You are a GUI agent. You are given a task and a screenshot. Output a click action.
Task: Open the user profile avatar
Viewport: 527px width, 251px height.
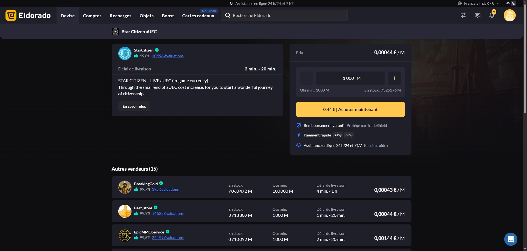point(509,15)
